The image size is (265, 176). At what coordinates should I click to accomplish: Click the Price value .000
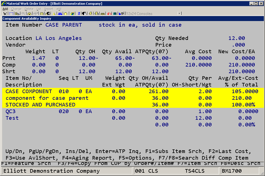(x=238, y=45)
